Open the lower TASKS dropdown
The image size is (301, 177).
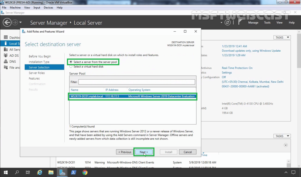tap(282, 136)
